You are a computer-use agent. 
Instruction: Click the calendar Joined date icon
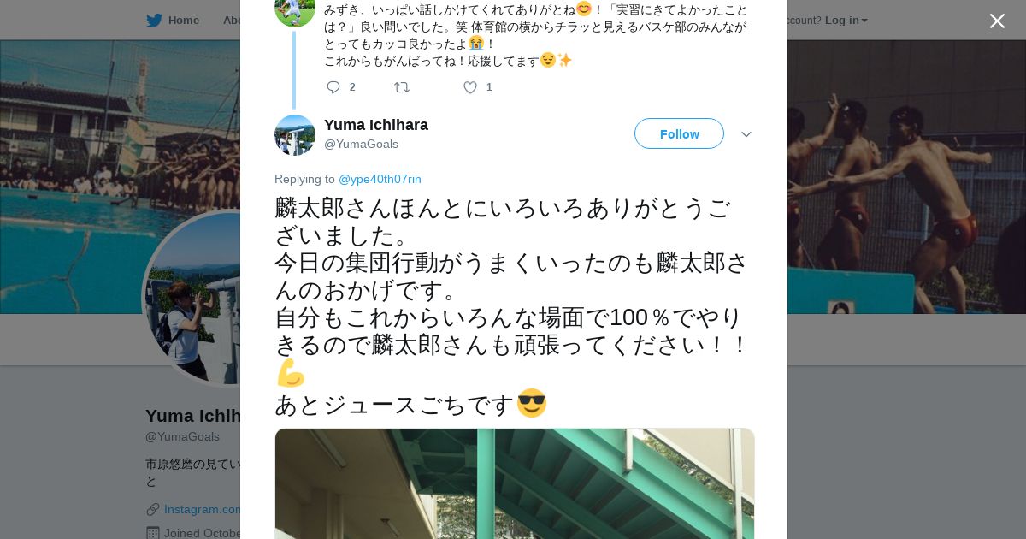152,533
